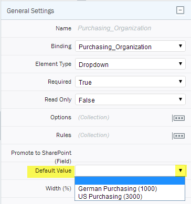Click the Binding label
Image resolution: width=191 pixels, height=204 pixels.
tap(61, 46)
